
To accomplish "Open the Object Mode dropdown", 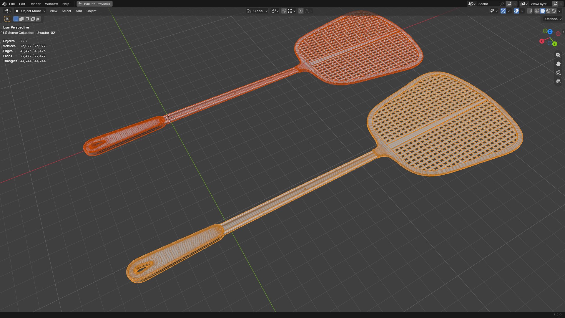I will coord(30,11).
